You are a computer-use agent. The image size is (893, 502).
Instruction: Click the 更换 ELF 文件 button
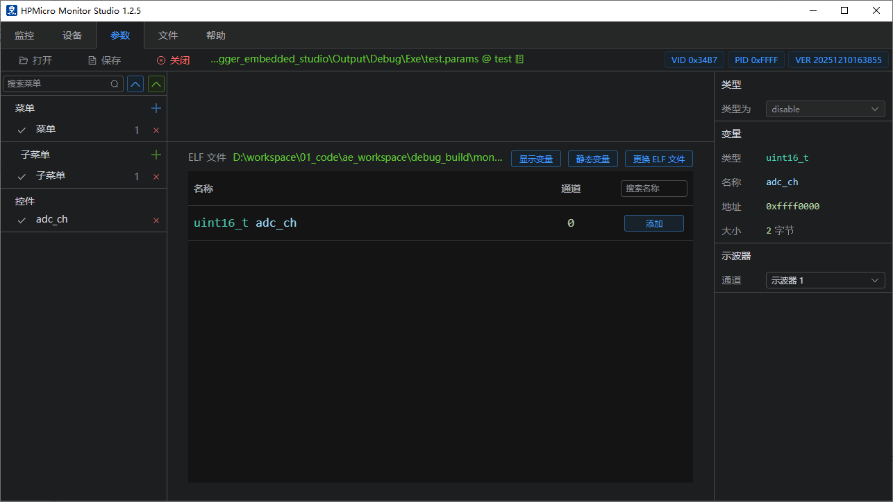(x=659, y=159)
